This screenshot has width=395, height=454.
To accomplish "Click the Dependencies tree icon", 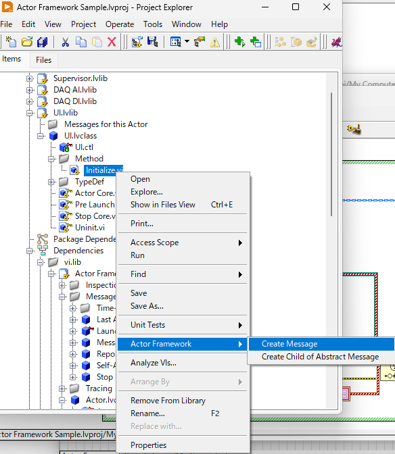I will (x=43, y=251).
